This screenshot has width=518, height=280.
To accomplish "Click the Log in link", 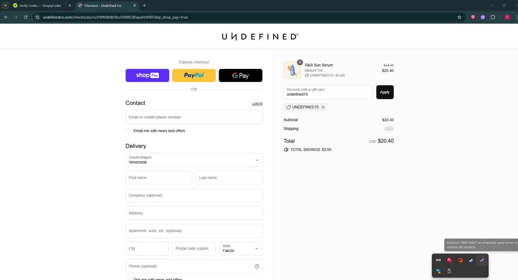I will point(257,104).
